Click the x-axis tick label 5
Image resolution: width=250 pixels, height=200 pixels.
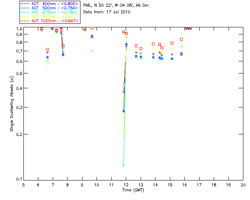tap(23, 185)
